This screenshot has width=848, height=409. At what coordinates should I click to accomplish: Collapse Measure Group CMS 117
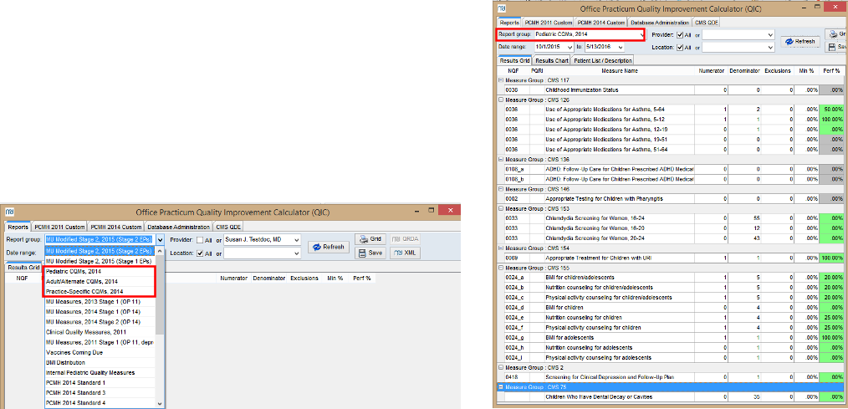click(501, 80)
